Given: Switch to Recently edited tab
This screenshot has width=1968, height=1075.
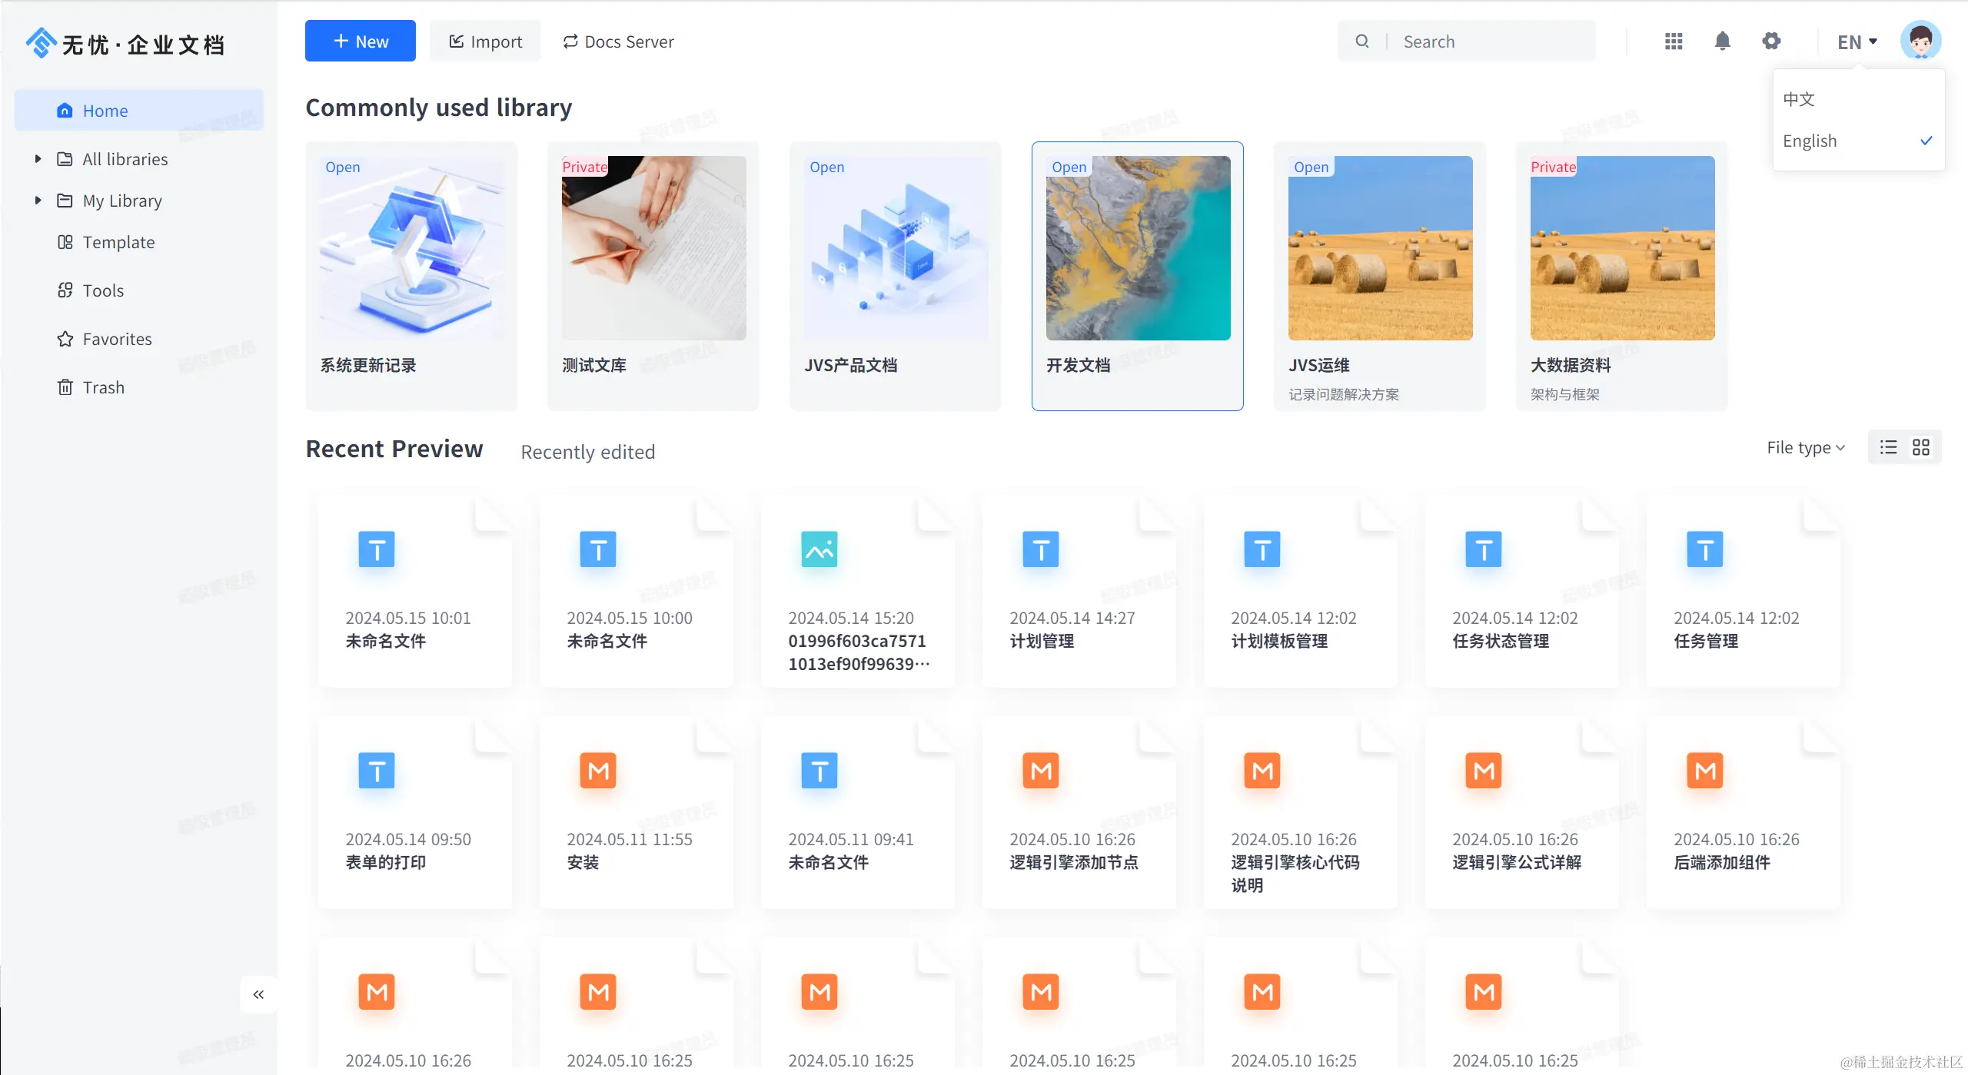Looking at the screenshot, I should coord(588,452).
